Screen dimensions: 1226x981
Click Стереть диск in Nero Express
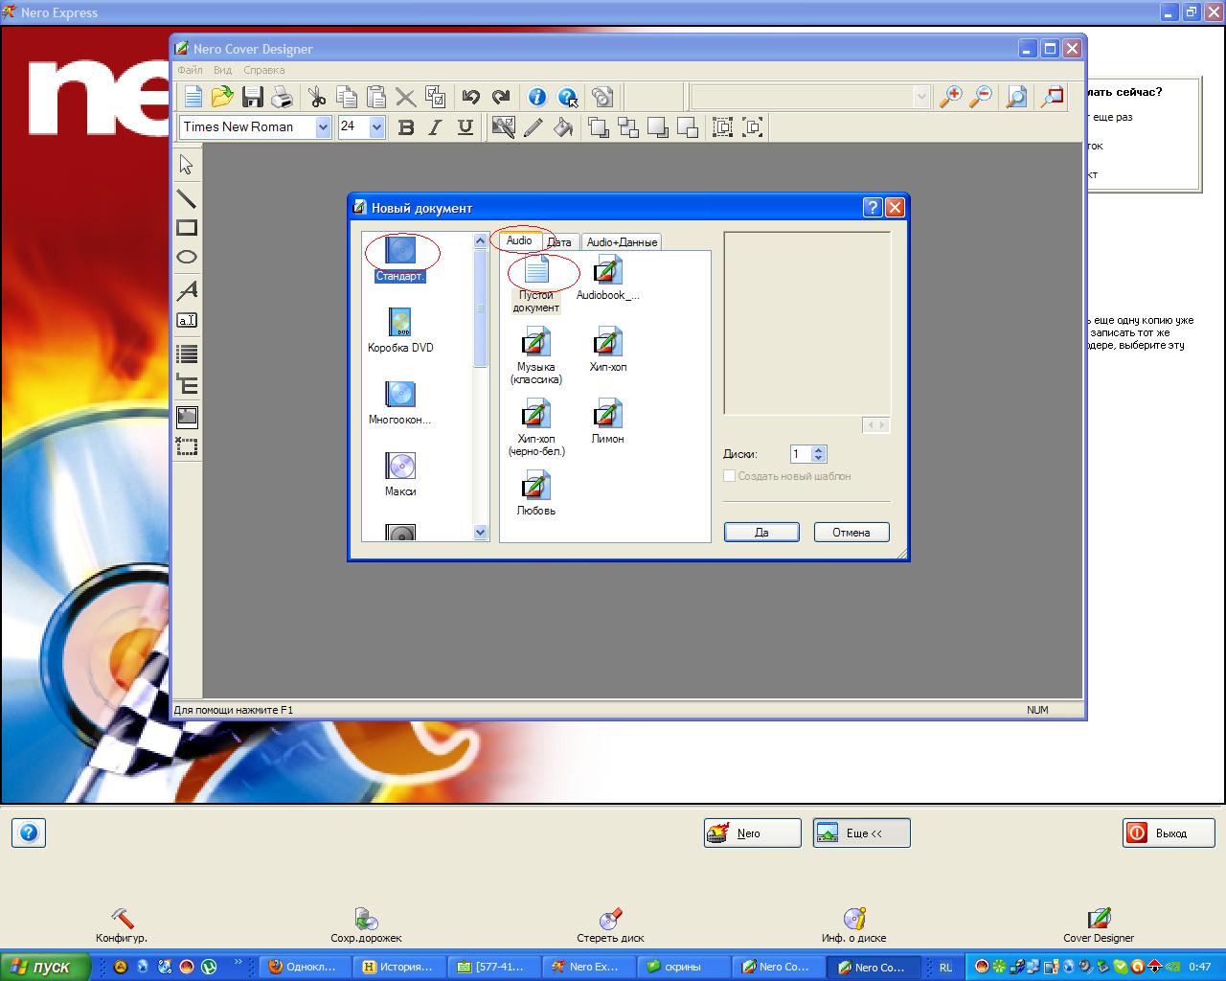click(610, 926)
